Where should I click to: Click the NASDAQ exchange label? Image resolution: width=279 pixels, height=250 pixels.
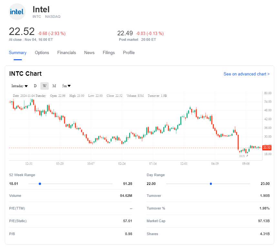(53, 17)
